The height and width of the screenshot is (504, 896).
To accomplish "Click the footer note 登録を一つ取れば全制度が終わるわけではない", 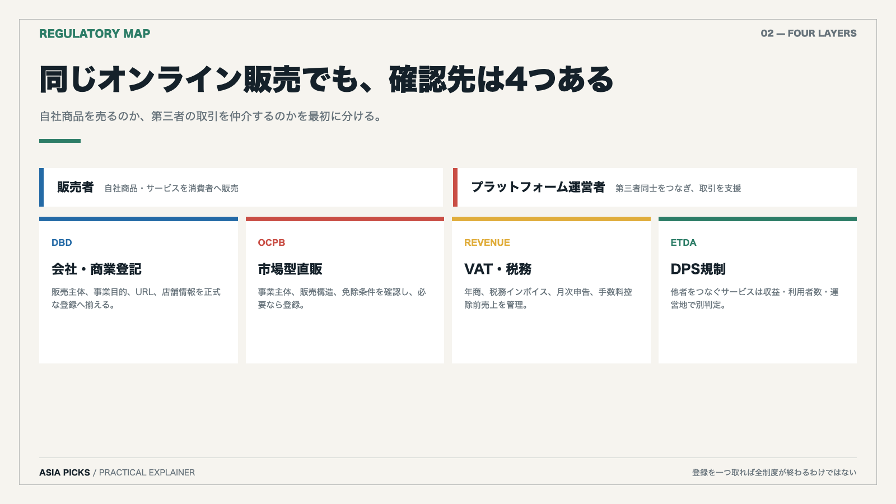I will pyautogui.click(x=774, y=473).
